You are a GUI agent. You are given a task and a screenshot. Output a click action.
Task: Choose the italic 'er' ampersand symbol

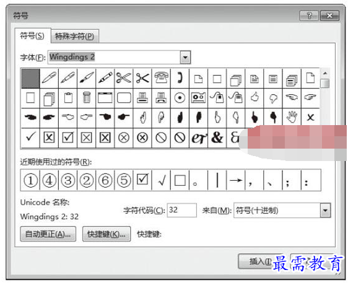(198, 137)
